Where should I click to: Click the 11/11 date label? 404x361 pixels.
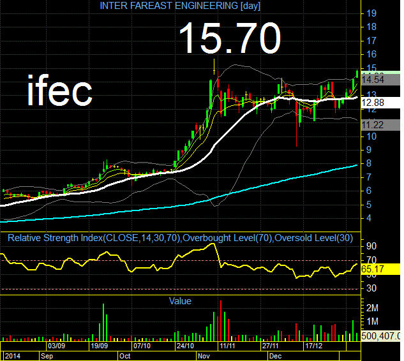[x=227, y=346]
